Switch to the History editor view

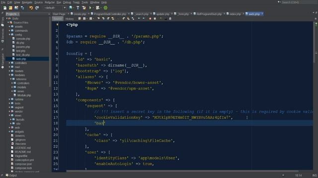point(70,19)
